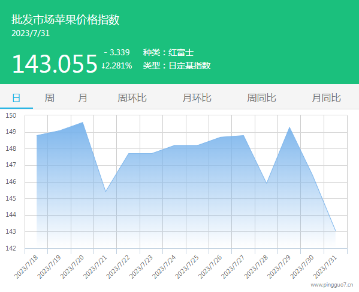Image resolution: width=359 pixels, height=292 pixels.
Task: Click the x-axis label 2023/7/18
Action: (26, 267)
